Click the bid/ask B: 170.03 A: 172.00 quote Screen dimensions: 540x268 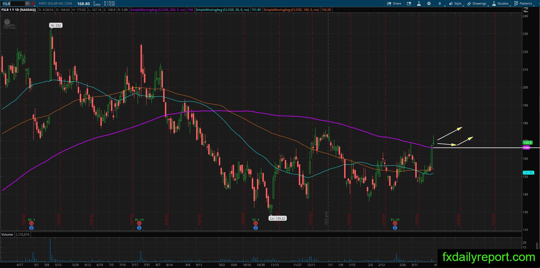(110, 3)
